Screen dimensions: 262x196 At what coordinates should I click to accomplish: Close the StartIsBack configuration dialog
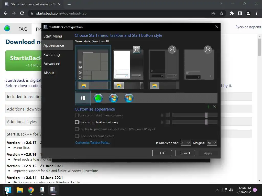pos(216,27)
